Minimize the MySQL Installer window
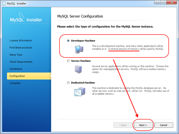The width and height of the screenshot is (179, 134). point(157,3)
